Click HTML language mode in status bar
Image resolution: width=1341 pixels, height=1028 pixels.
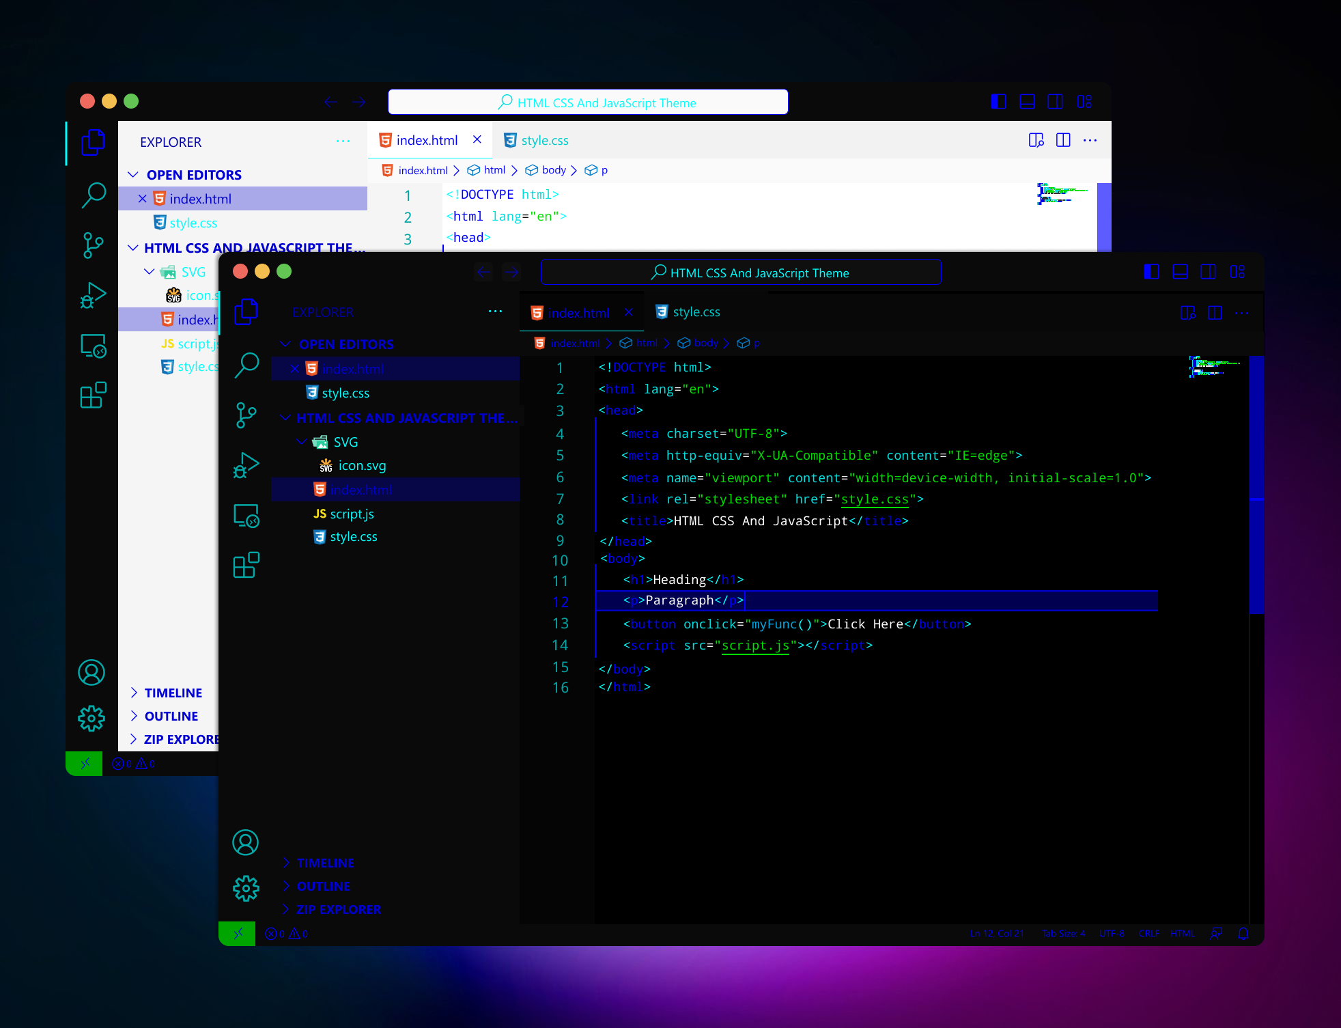pyautogui.click(x=1183, y=934)
